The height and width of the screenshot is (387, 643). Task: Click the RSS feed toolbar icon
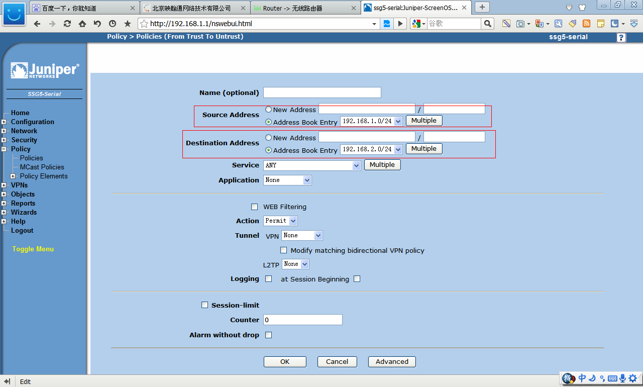click(586, 24)
